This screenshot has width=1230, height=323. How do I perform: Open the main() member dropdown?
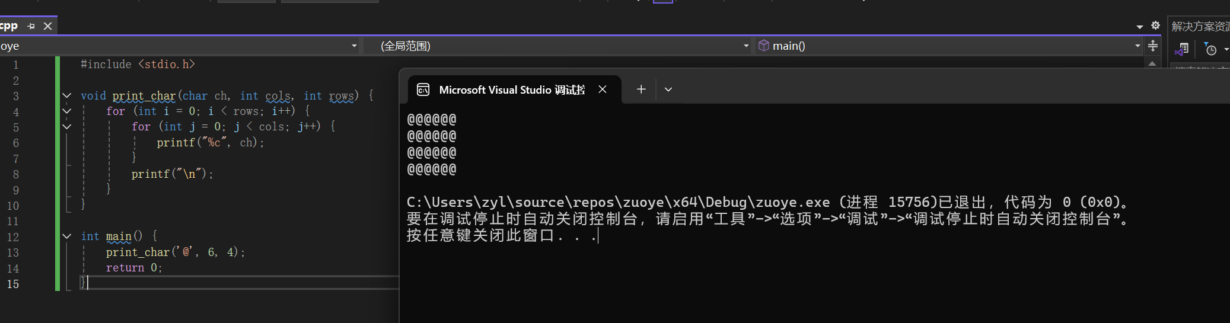(x=1137, y=46)
